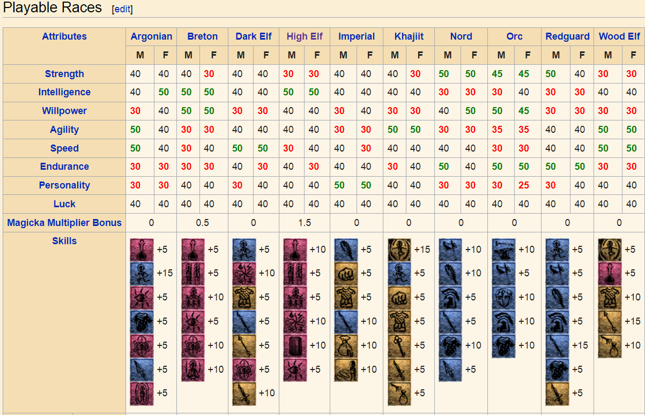Screen dimensions: 645x415
Task: Open the visited High Elf link
Action: [305, 36]
